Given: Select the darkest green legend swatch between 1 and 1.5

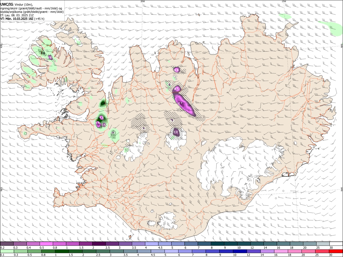Looking at the screenshot, I should (x=61, y=251).
